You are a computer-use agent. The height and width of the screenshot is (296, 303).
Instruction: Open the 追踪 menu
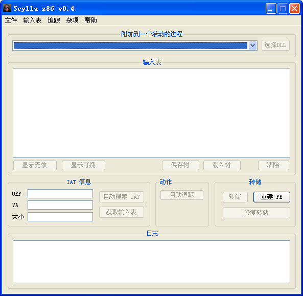[54, 20]
